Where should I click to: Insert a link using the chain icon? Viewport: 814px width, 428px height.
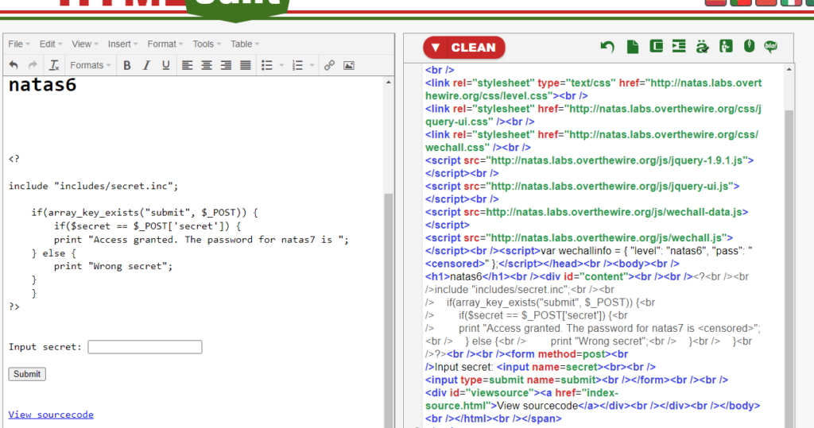point(329,65)
